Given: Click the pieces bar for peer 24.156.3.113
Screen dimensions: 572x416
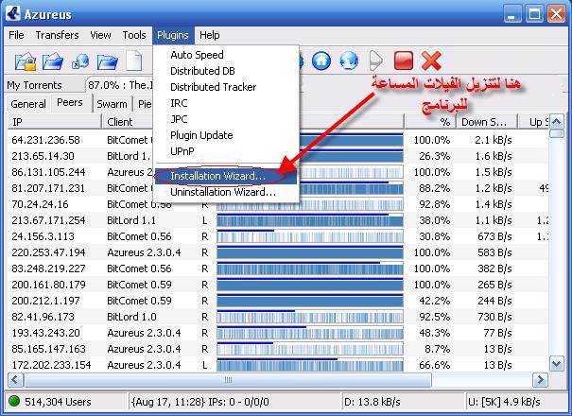Looking at the screenshot, I should (x=310, y=236).
